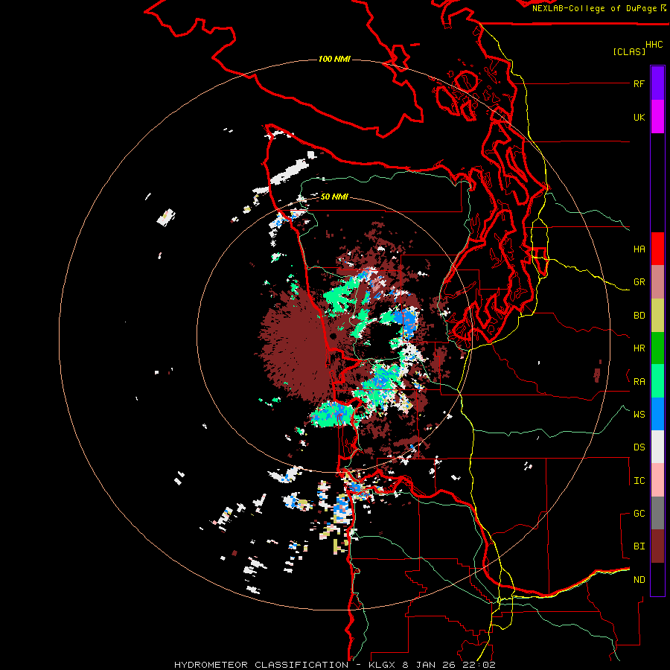
Task: Click the GC legend label
Action: 639,514
